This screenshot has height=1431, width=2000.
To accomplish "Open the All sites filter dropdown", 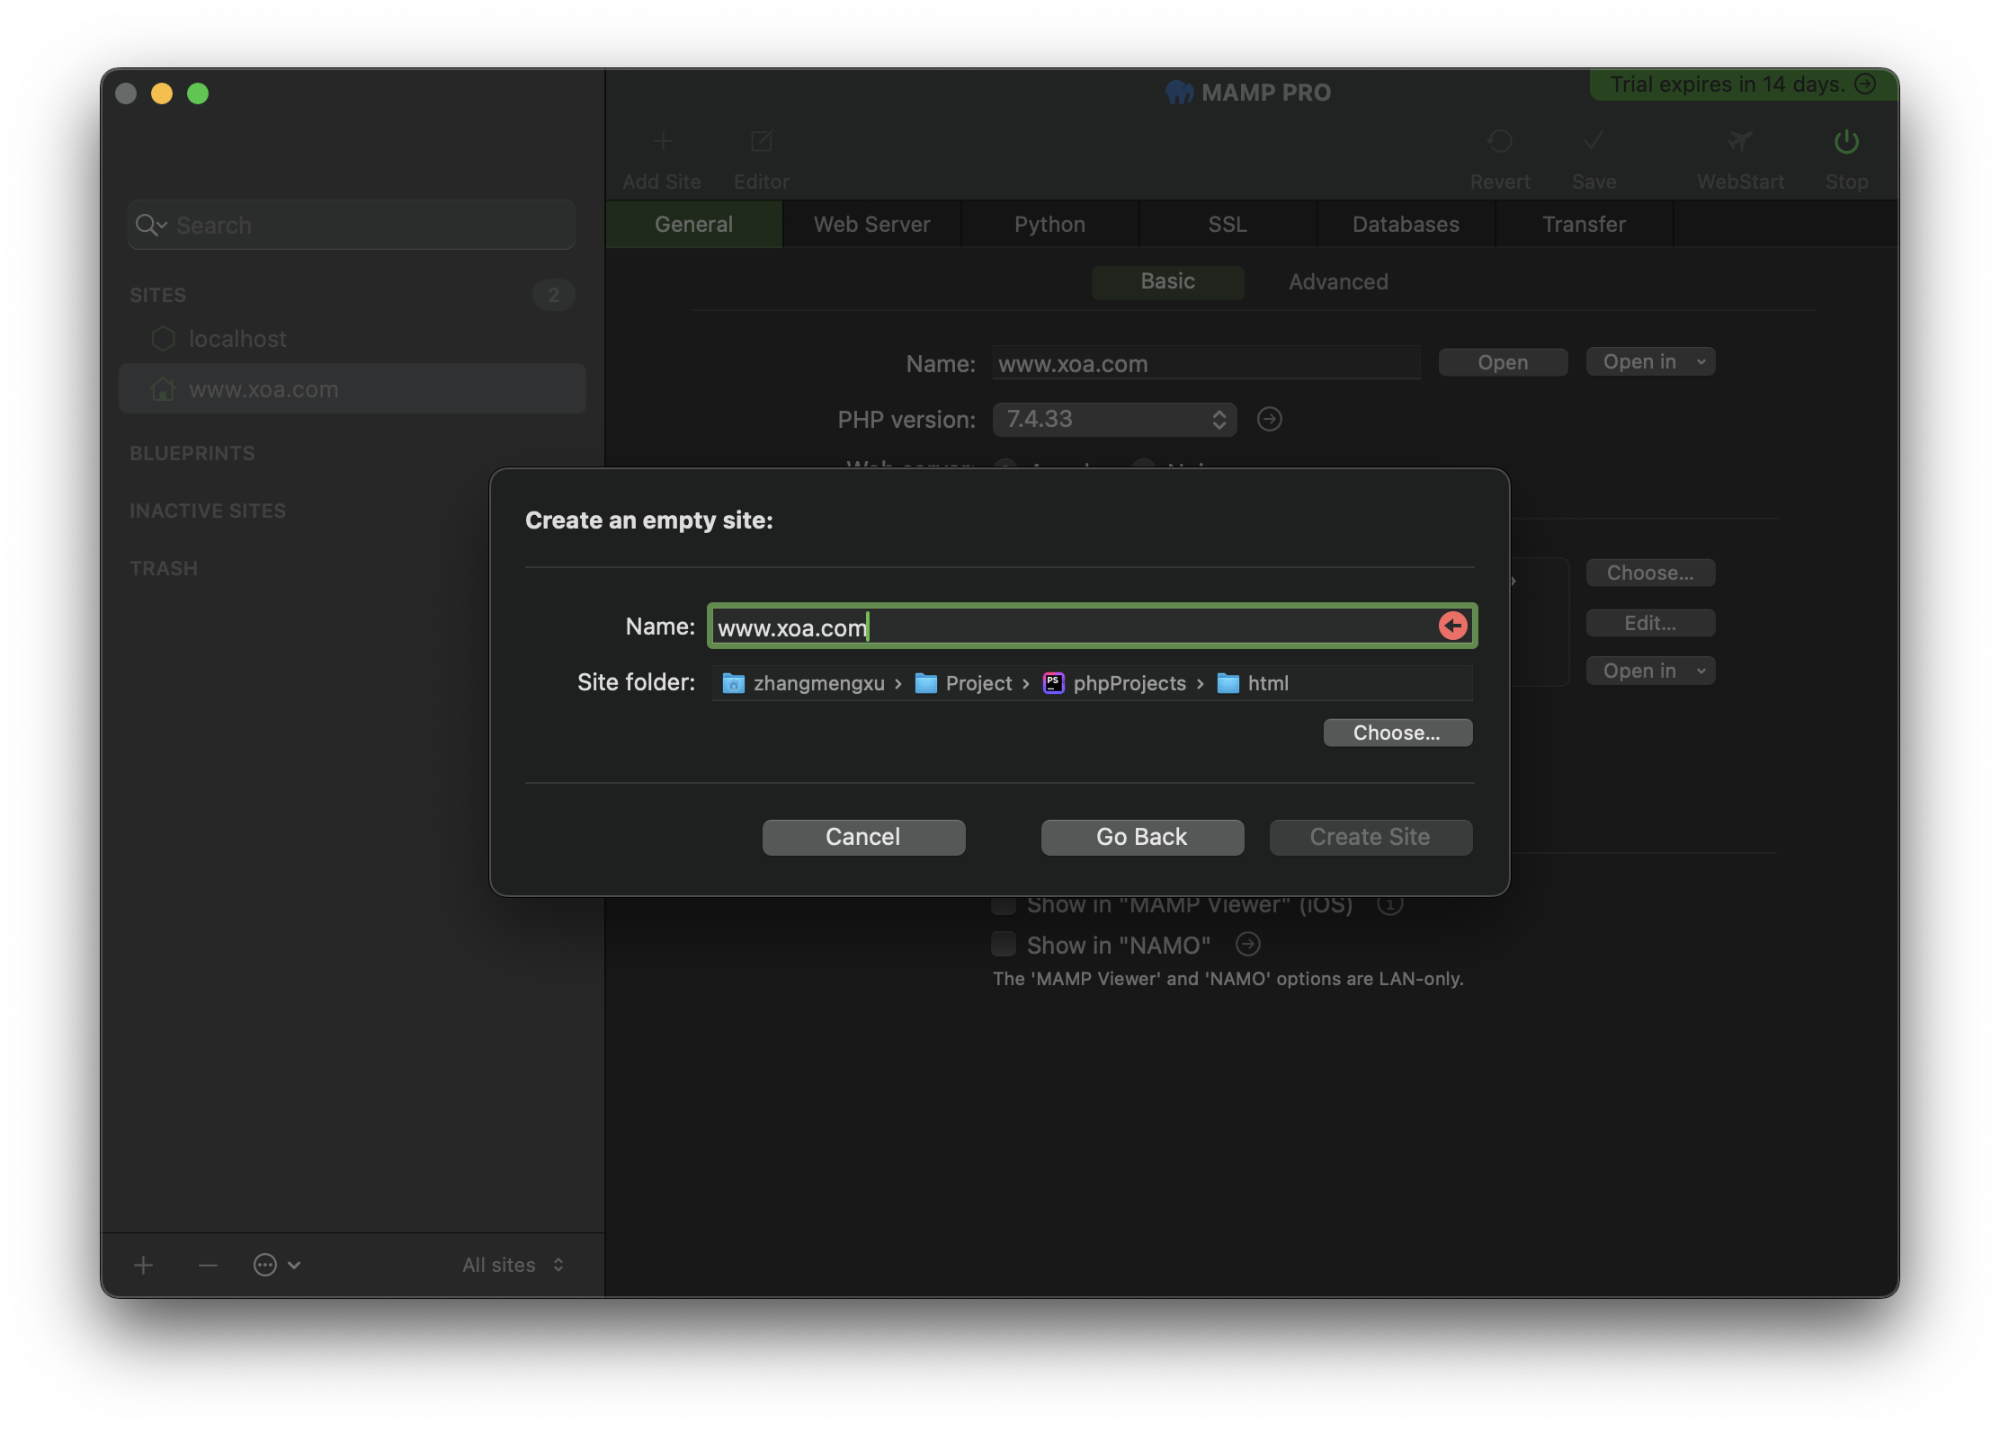I will pyautogui.click(x=513, y=1265).
